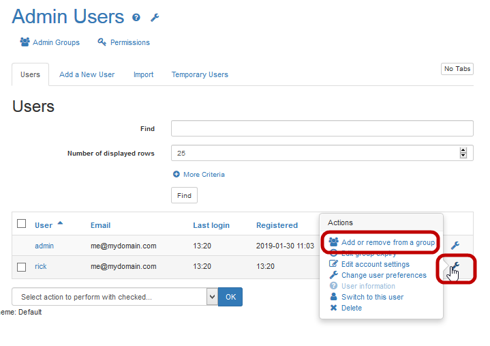Viewport: 490px width, 346px height.
Task: Toggle the select-all checkbox in table header
Action: (x=22, y=224)
